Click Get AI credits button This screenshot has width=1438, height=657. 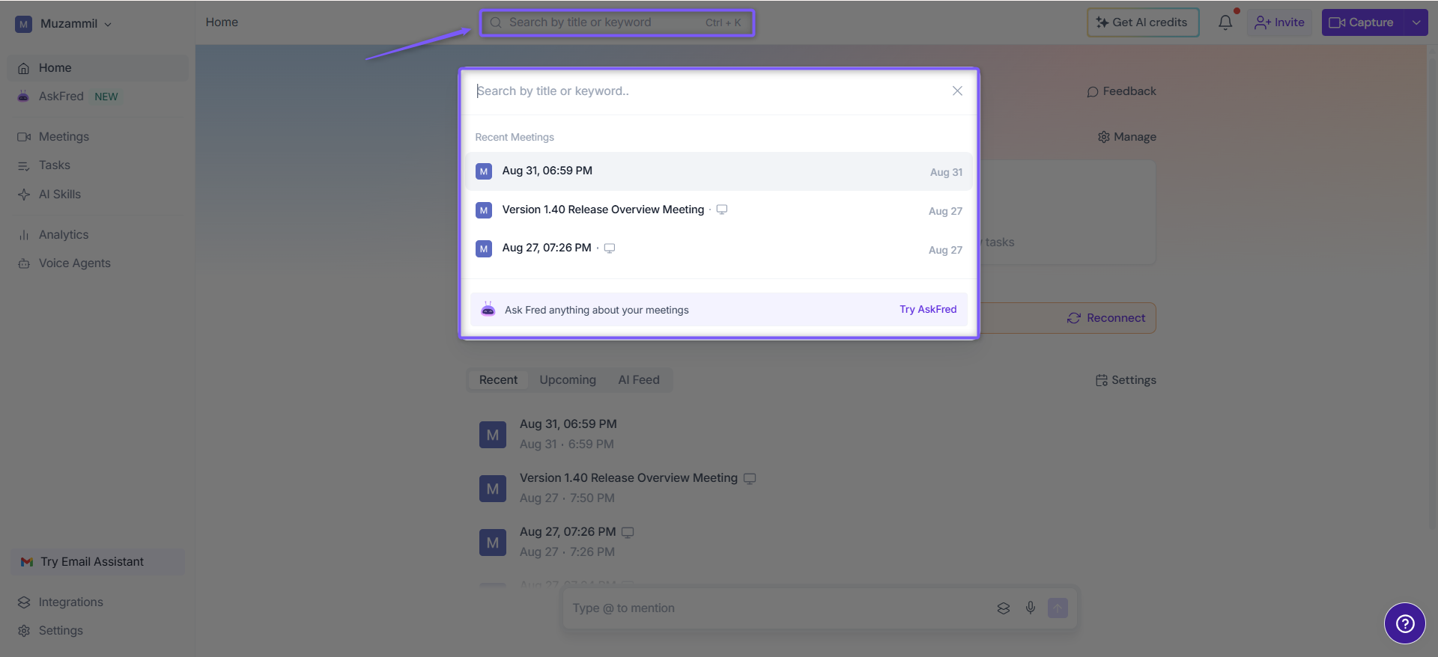(1143, 22)
